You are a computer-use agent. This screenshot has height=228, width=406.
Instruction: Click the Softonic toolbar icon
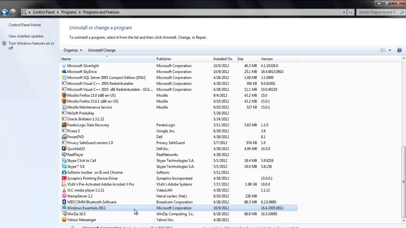point(64,173)
